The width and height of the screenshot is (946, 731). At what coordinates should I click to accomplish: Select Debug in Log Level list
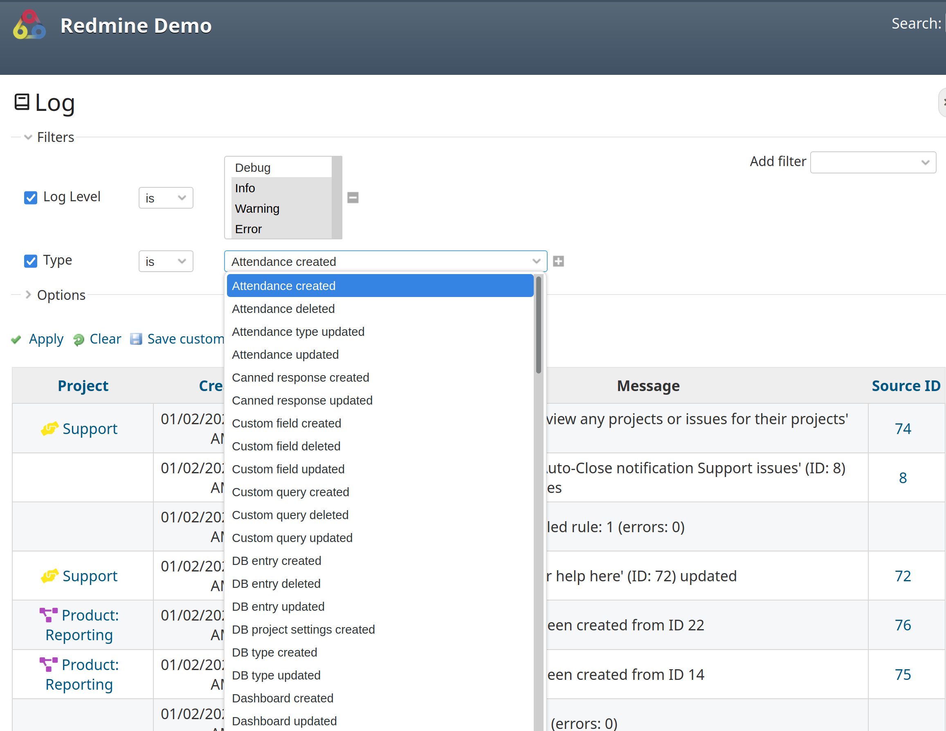[281, 167]
